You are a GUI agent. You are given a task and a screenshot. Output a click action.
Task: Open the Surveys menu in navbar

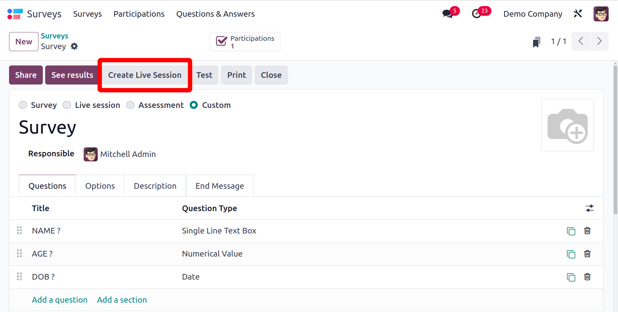pos(87,14)
